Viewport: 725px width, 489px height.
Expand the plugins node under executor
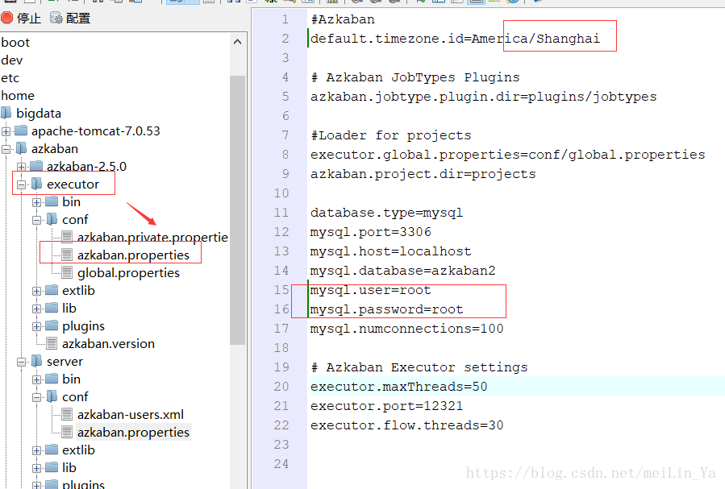coord(36,326)
